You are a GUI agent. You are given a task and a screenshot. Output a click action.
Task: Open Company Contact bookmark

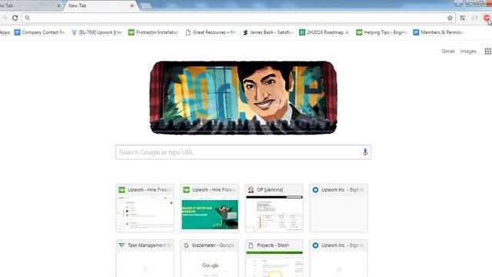point(40,32)
